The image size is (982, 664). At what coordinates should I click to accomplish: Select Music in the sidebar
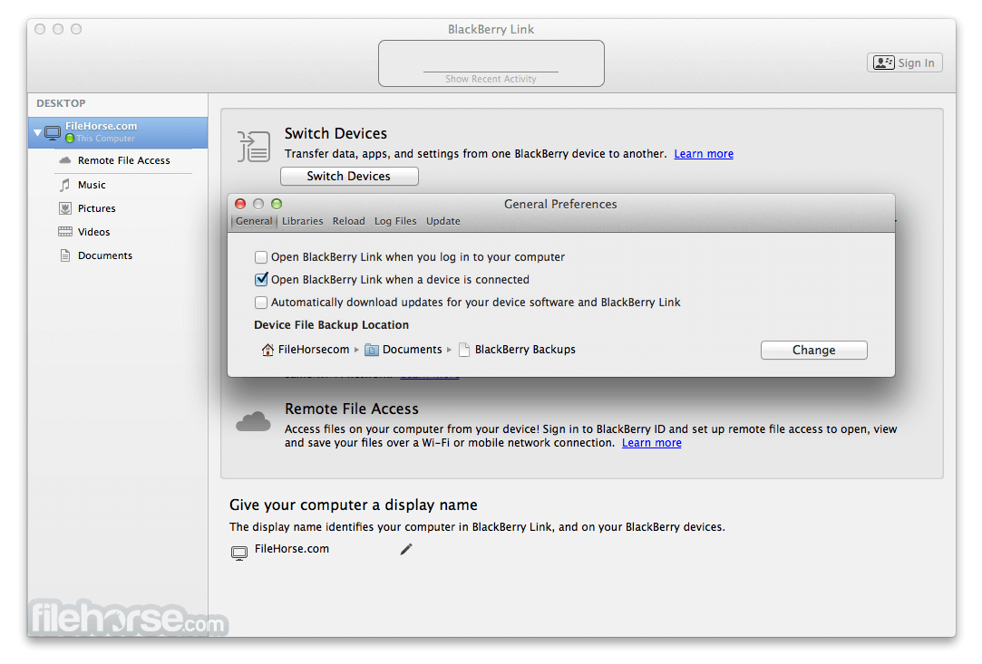pyautogui.click(x=92, y=185)
